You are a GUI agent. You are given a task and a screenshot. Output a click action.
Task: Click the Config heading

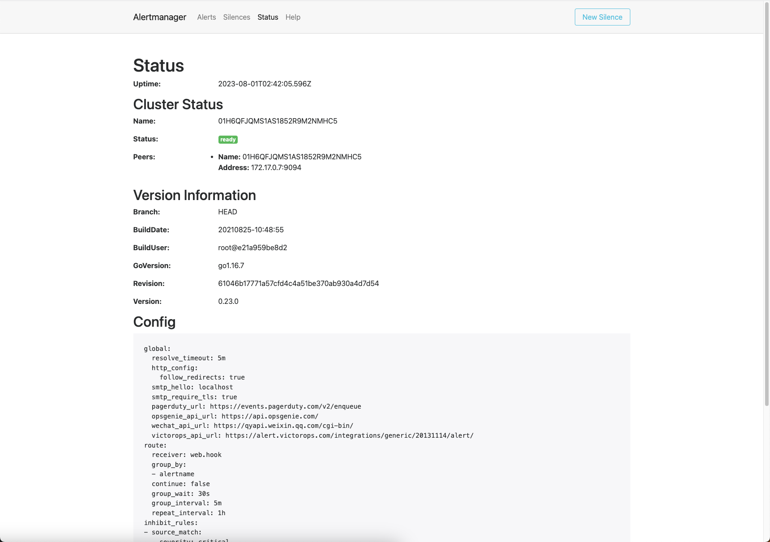tap(154, 322)
